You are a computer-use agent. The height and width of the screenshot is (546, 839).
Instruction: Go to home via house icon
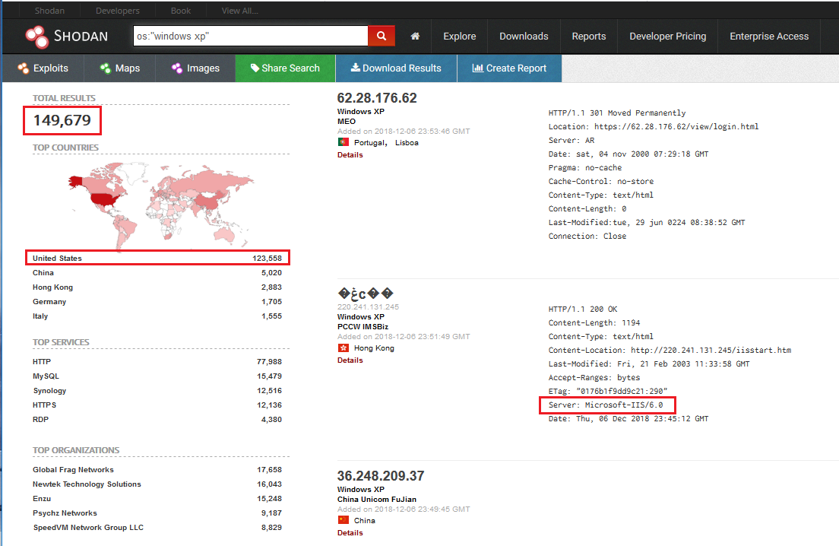(415, 37)
